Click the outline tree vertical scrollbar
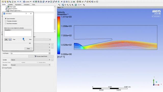Image resolution: width=163 pixels, height=92 pixels. pyautogui.click(x=55, y=24)
